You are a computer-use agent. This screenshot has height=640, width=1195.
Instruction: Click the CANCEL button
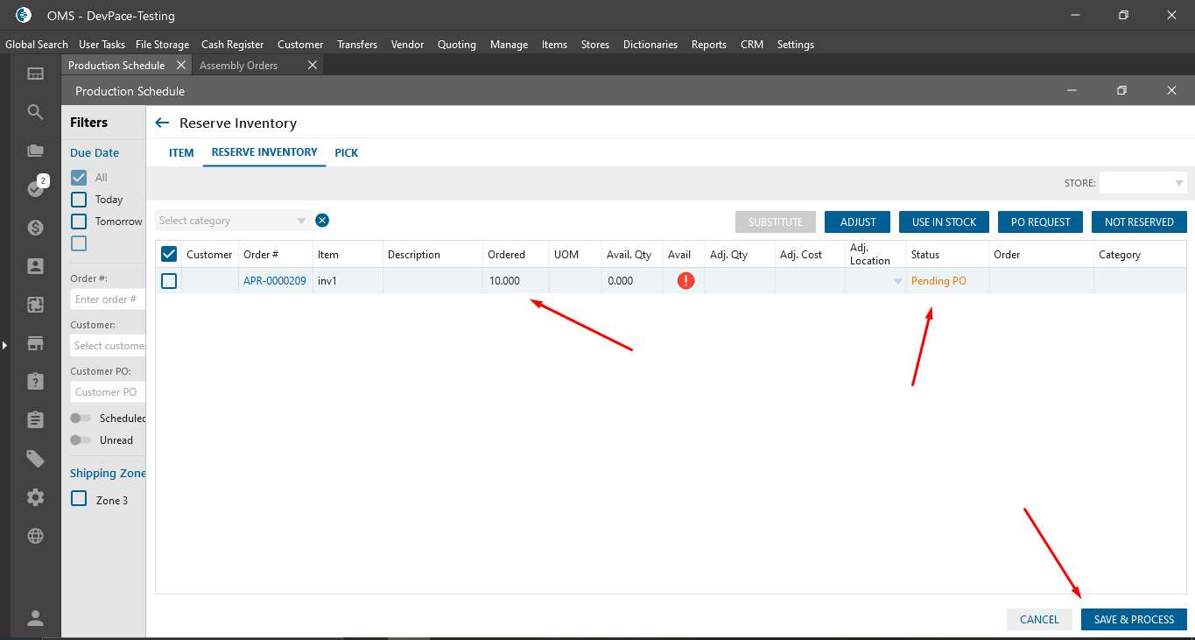pos(1039,620)
